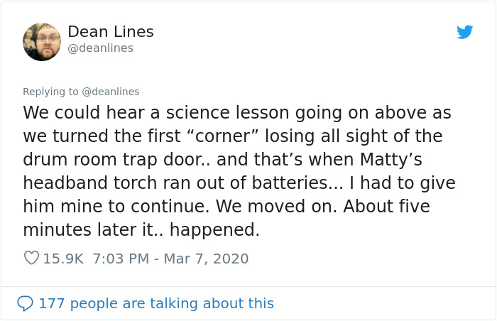Click the Mar 7, 2020 date

click(206, 259)
